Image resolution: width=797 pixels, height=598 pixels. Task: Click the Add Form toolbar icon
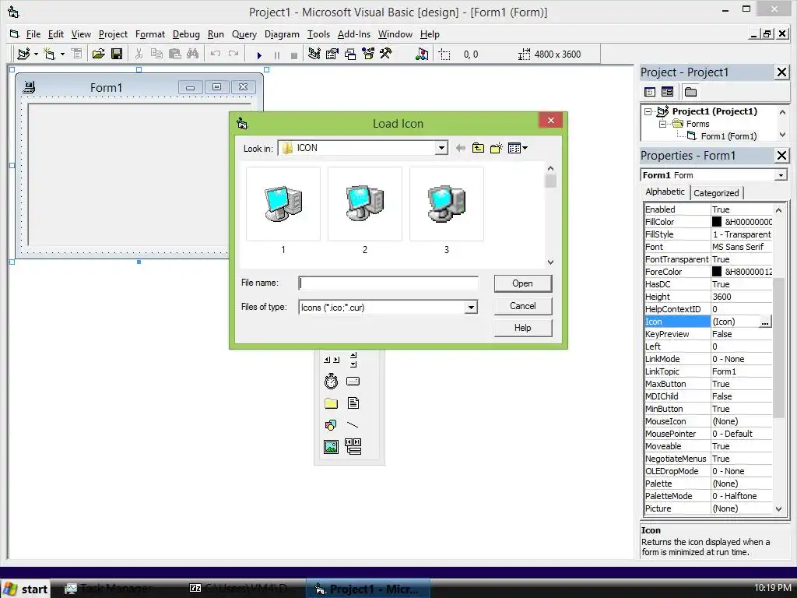point(49,54)
